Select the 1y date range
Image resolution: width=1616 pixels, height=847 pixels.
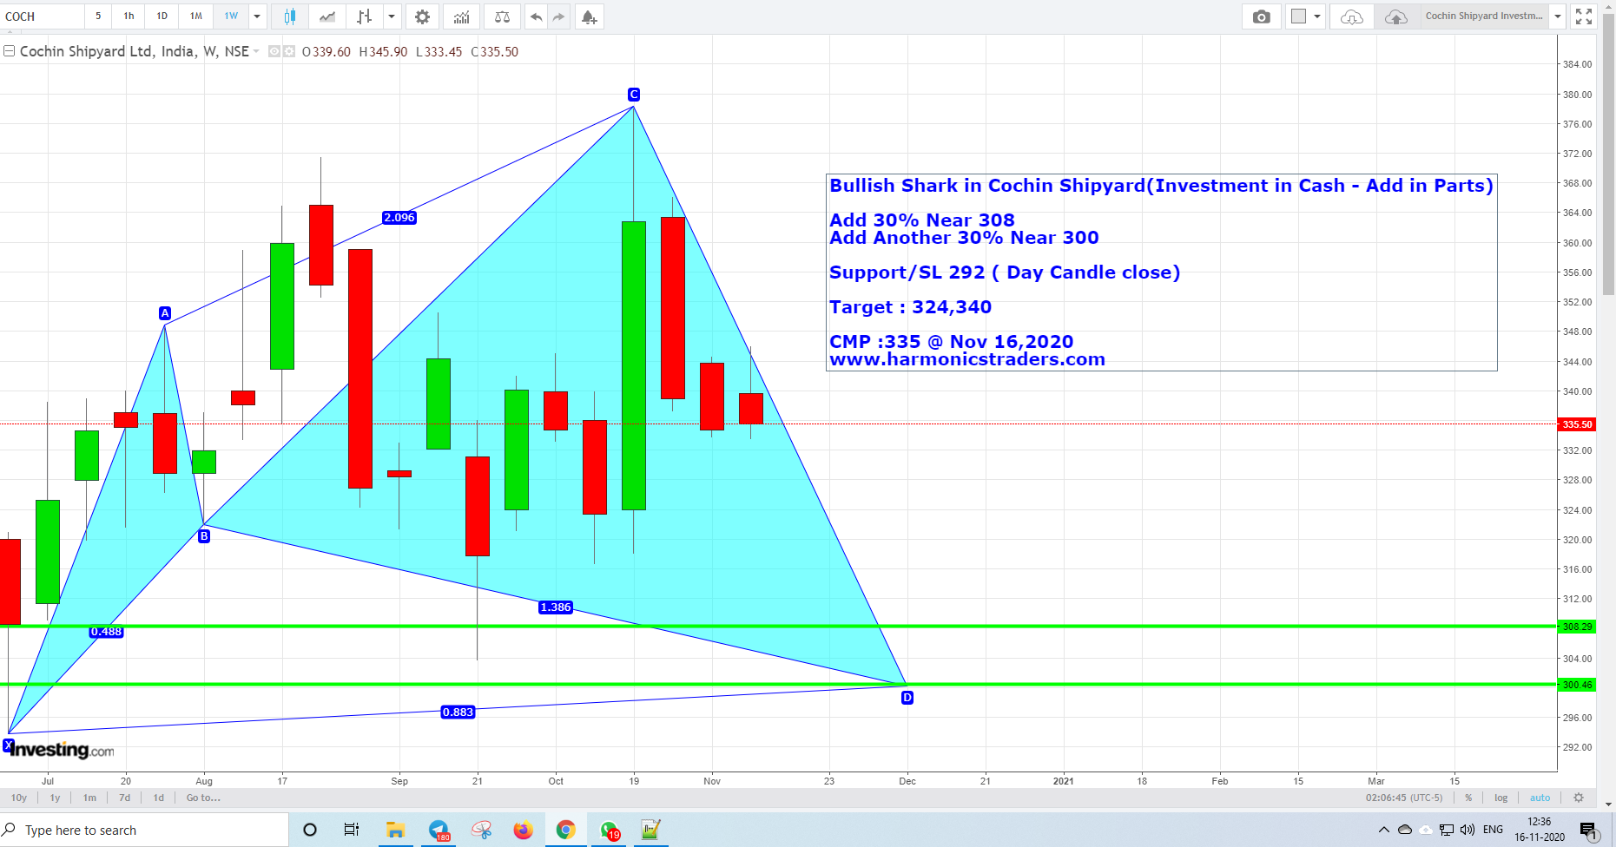[54, 797]
